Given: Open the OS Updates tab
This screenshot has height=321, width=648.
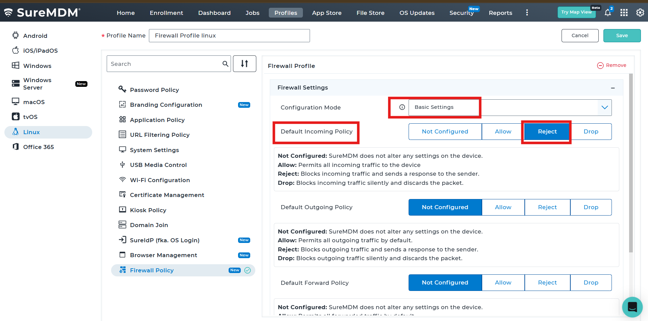Looking at the screenshot, I should pos(417,13).
